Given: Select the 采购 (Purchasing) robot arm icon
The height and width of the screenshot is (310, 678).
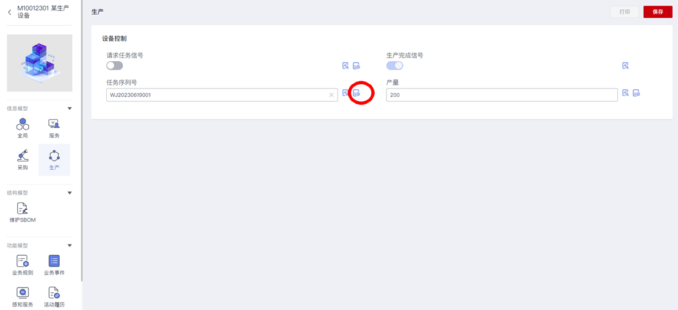Looking at the screenshot, I should [22, 156].
